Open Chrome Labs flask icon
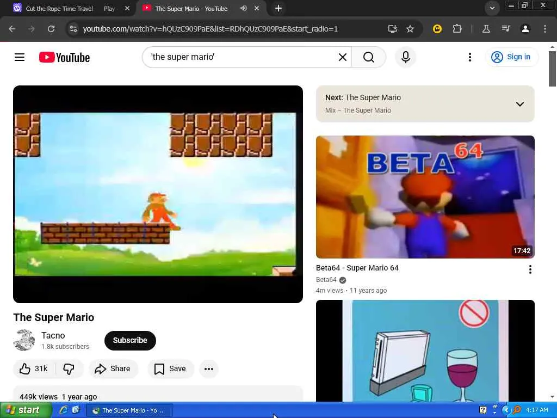This screenshot has width=557, height=418. tap(486, 29)
